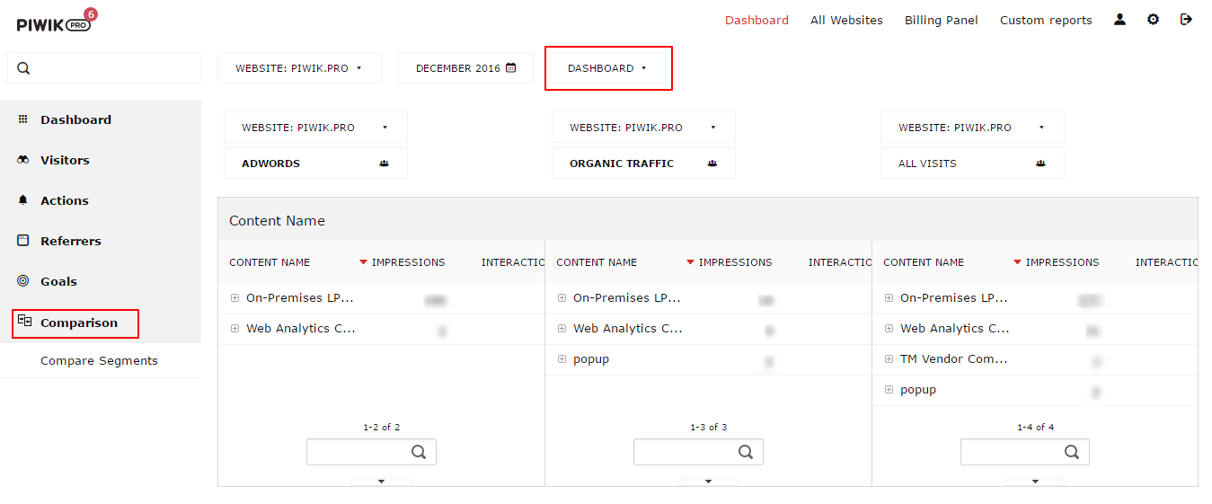Select the ALL VISITS segment button
Image resolution: width=1212 pixels, height=504 pixels.
tap(972, 164)
